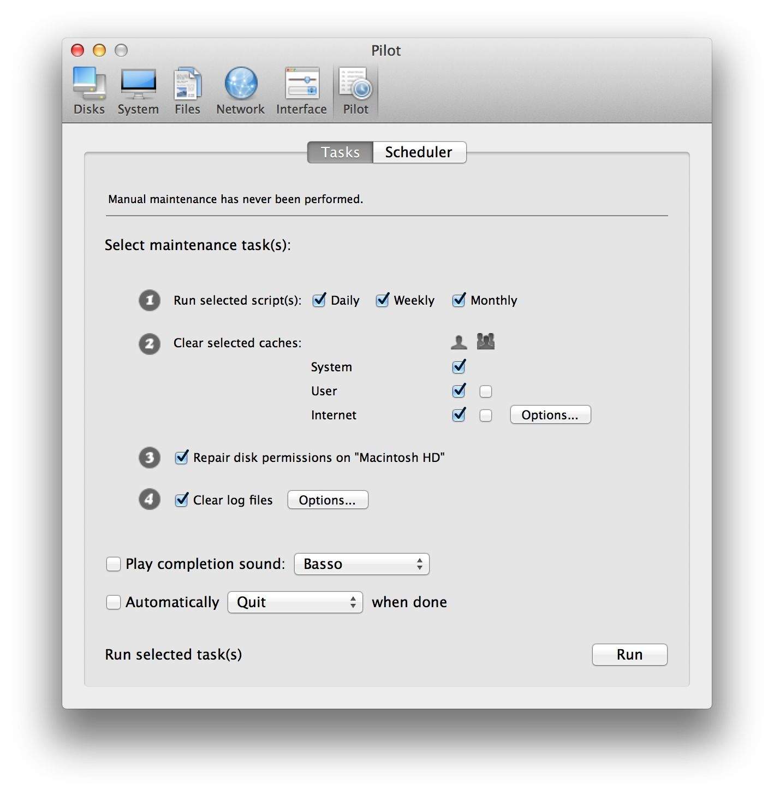Open Options for Clear log files
The width and height of the screenshot is (774, 795).
[x=328, y=500]
